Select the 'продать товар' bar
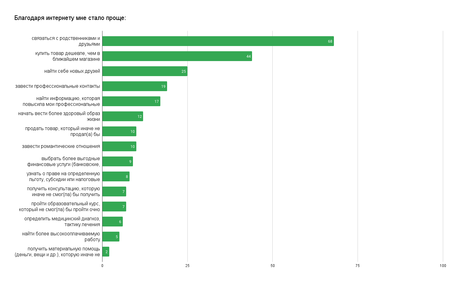The height and width of the screenshot is (282, 457). (x=119, y=131)
